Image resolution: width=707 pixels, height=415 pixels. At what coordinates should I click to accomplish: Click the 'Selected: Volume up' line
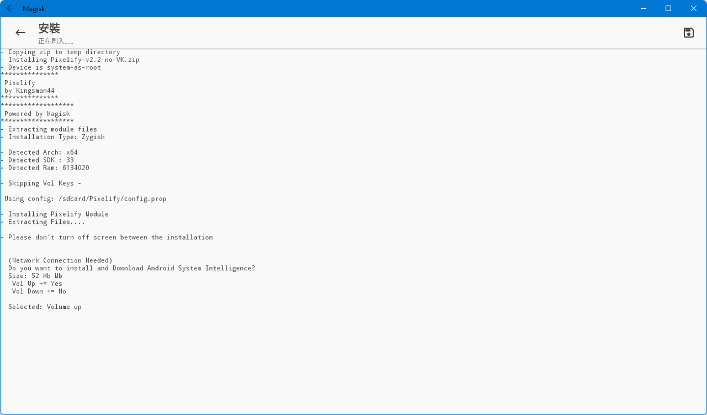45,307
